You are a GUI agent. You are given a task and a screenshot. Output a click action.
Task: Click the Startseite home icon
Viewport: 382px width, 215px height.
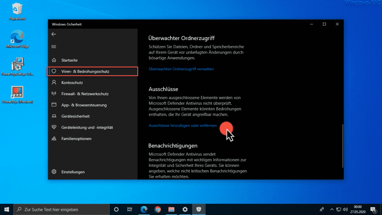click(x=54, y=60)
